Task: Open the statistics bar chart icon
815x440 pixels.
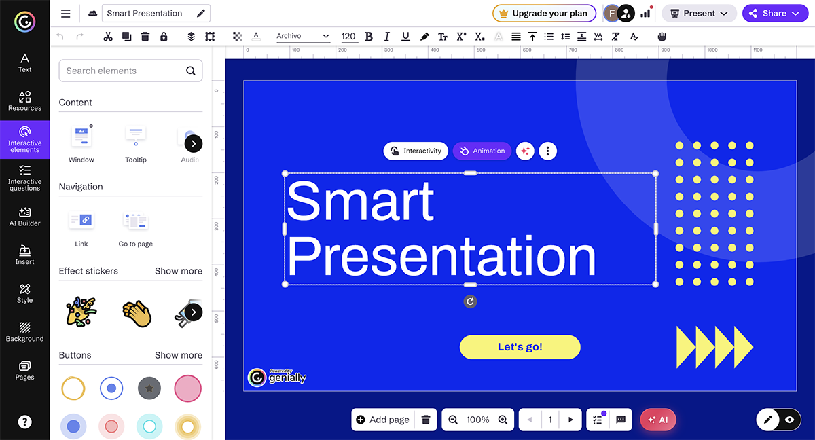Action: [x=645, y=13]
